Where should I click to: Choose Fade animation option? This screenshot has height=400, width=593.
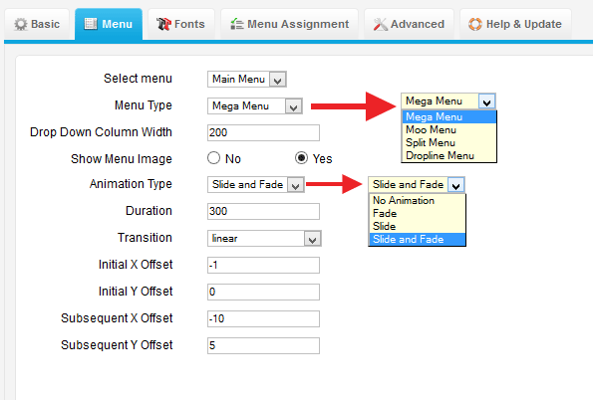tap(418, 213)
